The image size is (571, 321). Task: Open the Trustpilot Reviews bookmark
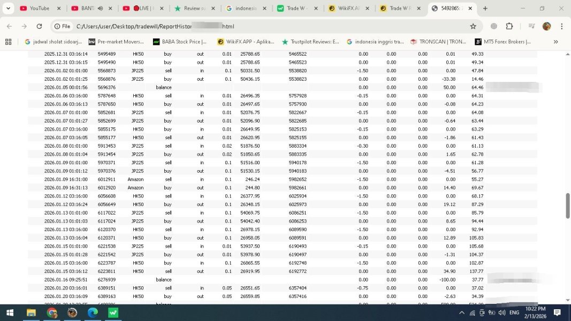[x=310, y=42]
